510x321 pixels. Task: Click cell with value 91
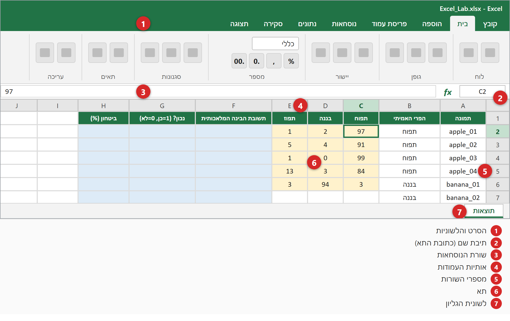point(361,145)
